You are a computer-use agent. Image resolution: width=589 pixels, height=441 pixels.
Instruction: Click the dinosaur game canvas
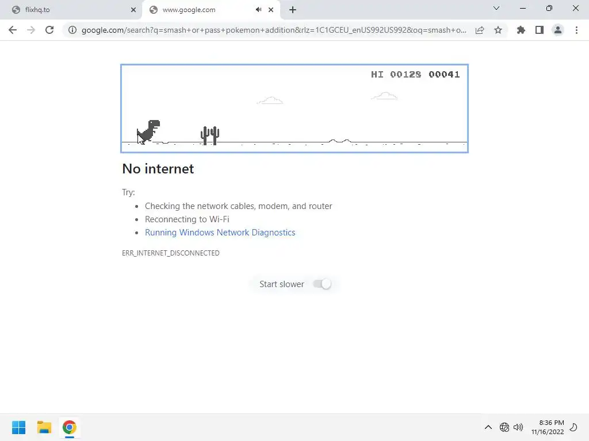294,109
